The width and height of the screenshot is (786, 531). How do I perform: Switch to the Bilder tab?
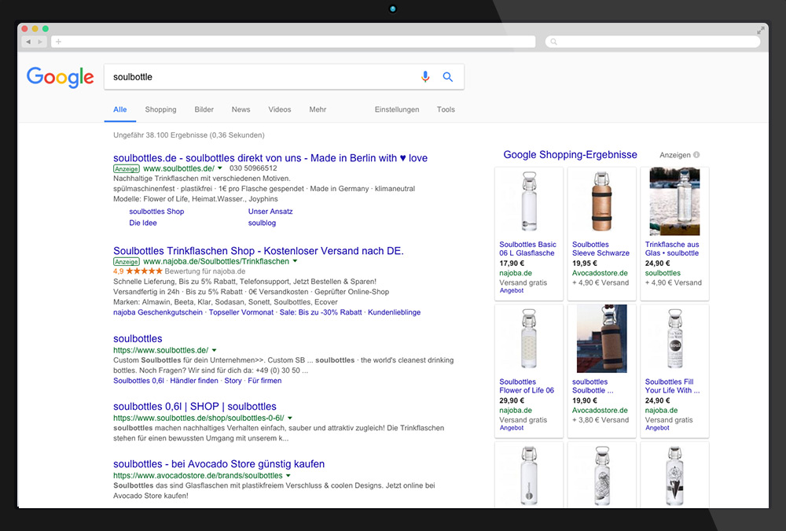click(x=204, y=109)
